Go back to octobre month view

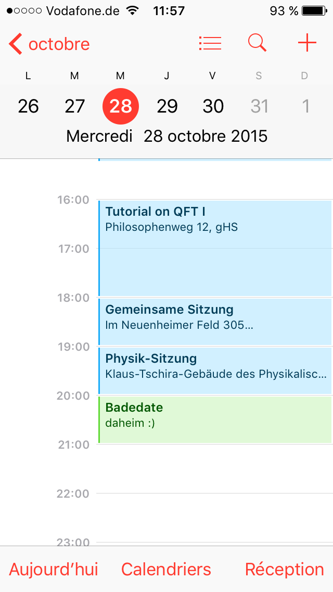[x=59, y=44]
